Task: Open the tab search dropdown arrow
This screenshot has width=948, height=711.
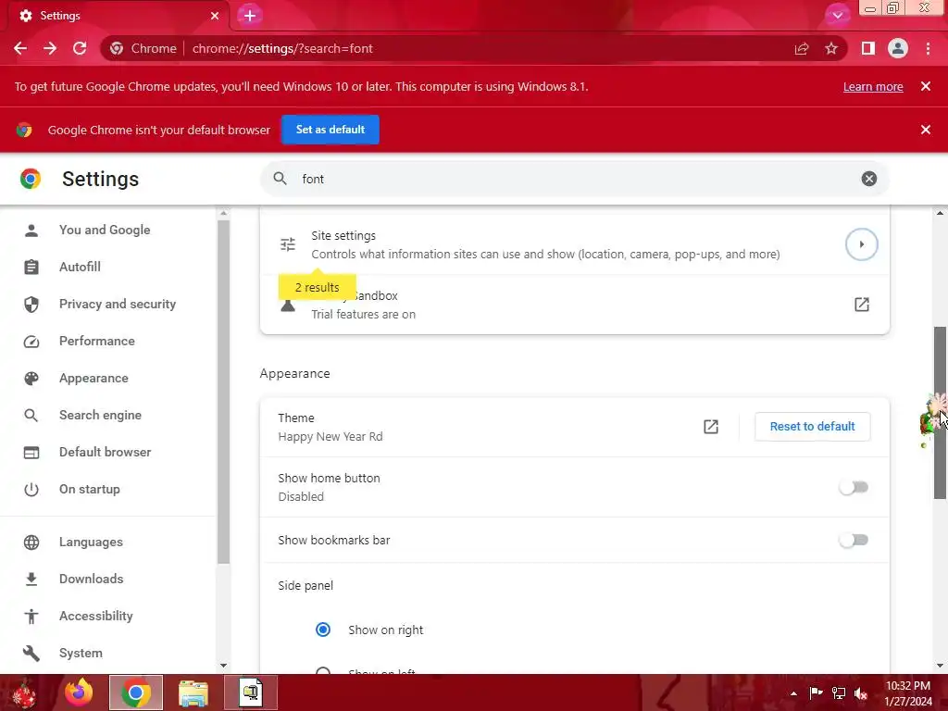Action: 837,15
